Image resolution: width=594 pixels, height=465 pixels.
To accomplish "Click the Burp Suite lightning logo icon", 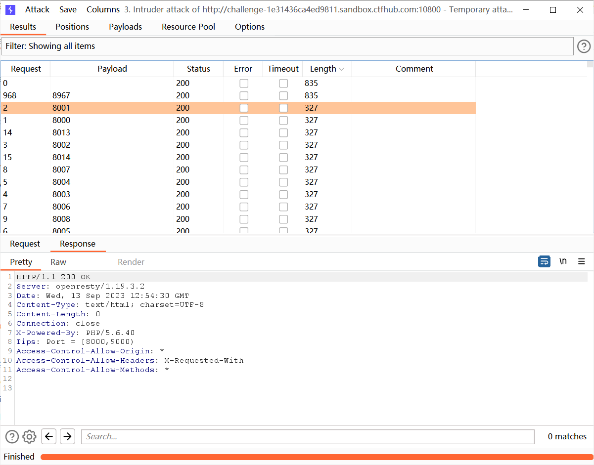I will (x=10, y=9).
